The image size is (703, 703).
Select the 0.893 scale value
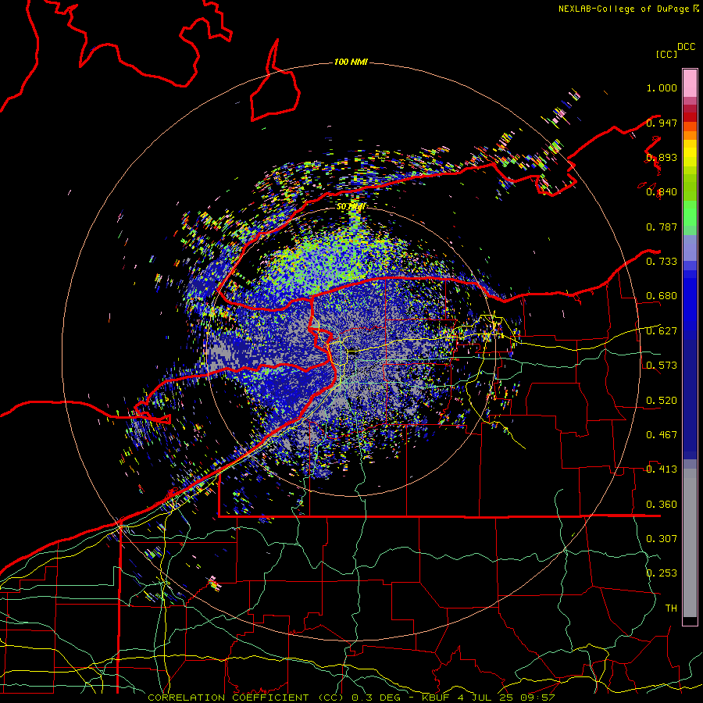point(662,157)
